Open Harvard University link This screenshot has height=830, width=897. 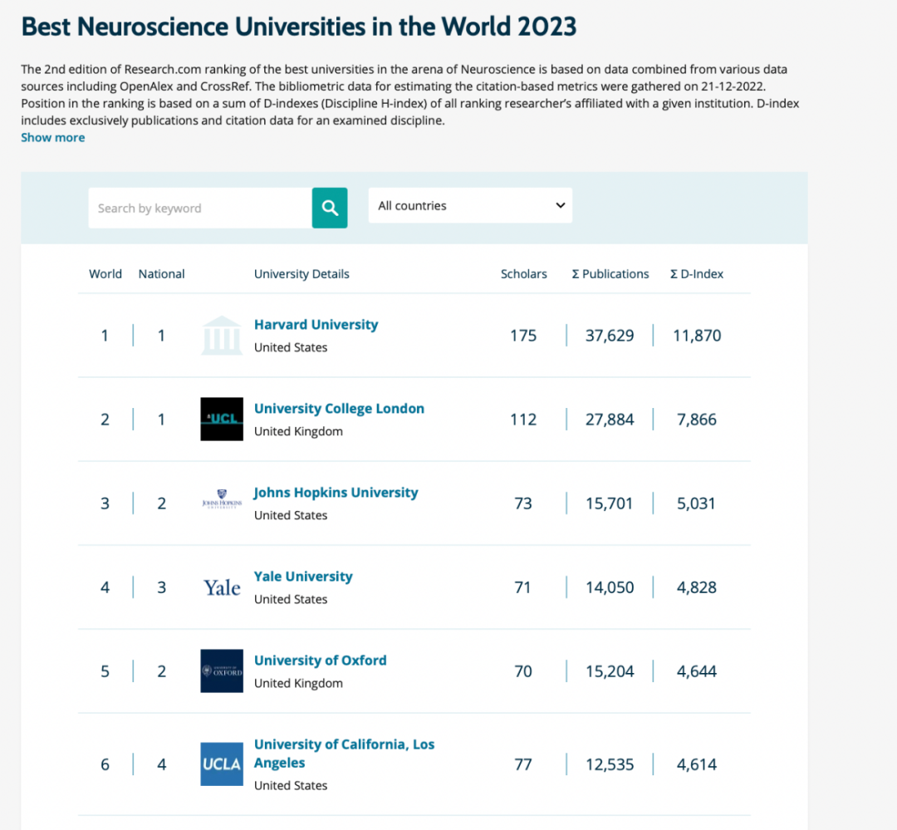point(316,325)
